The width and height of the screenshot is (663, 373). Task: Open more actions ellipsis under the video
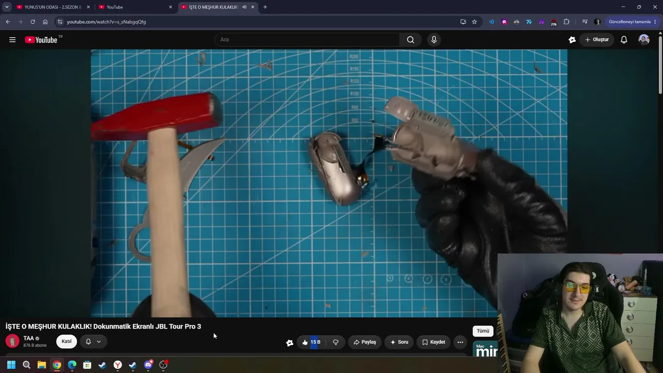[460, 342]
